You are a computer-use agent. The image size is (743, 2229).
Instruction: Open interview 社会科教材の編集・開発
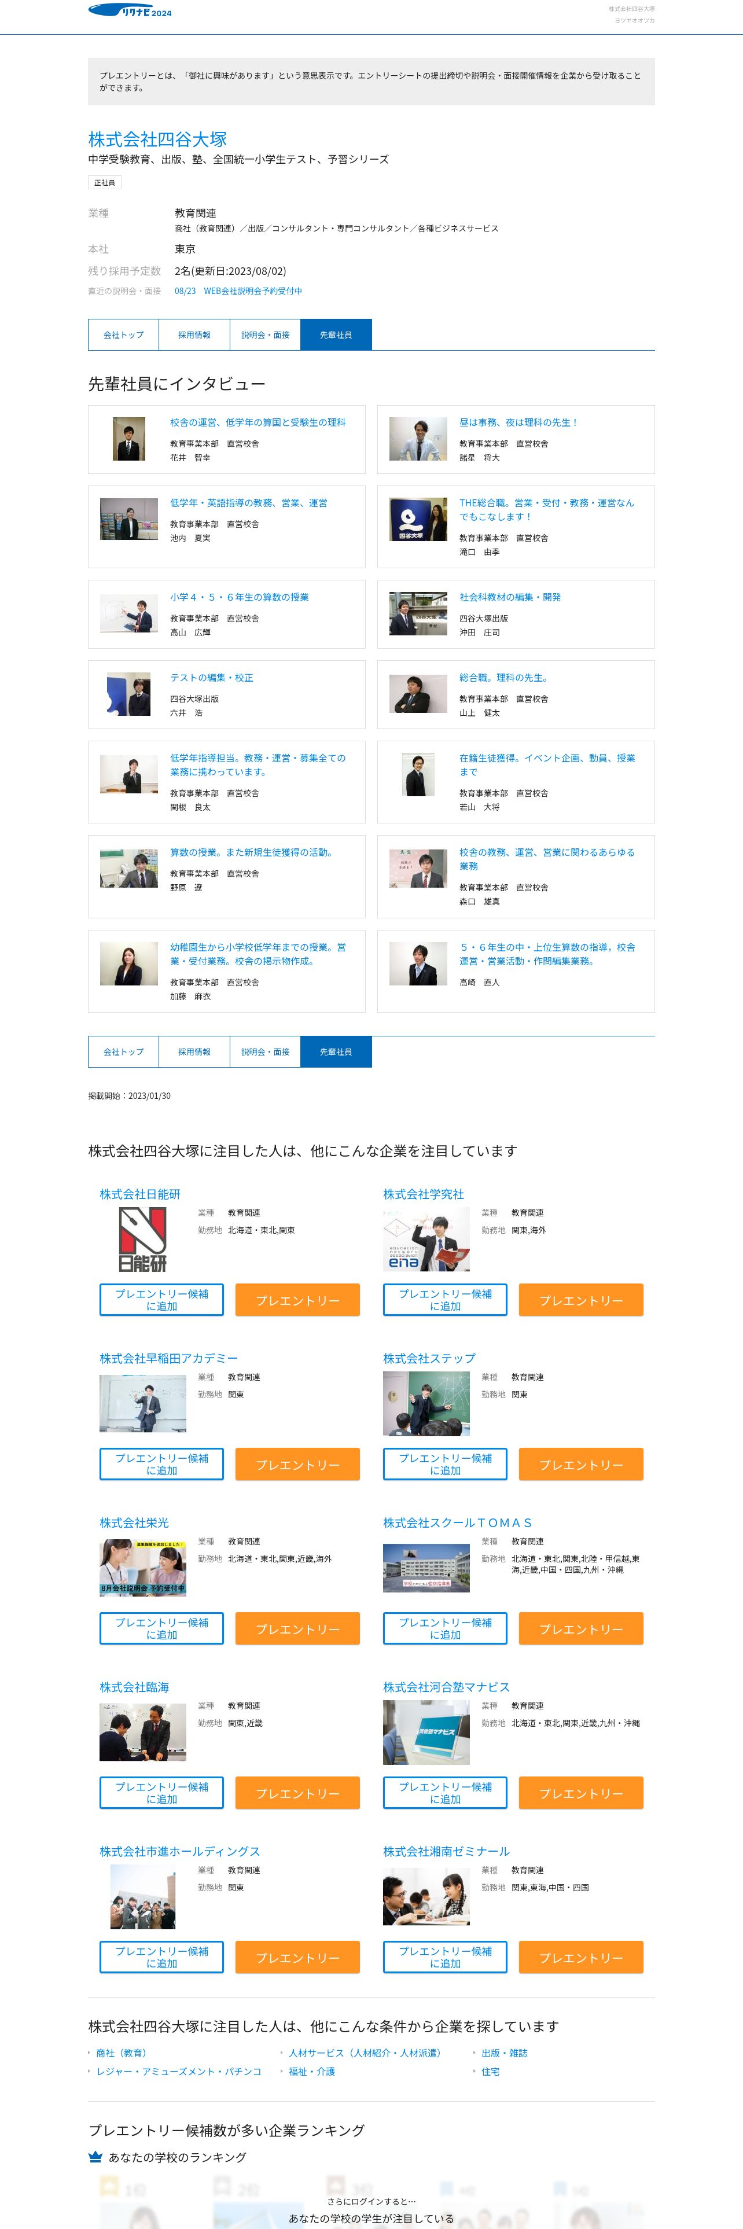point(510,597)
